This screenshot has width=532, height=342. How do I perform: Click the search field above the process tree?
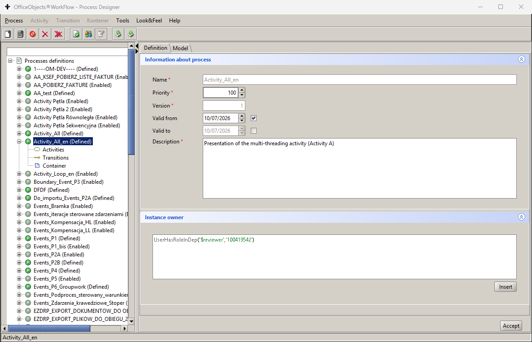point(67,52)
